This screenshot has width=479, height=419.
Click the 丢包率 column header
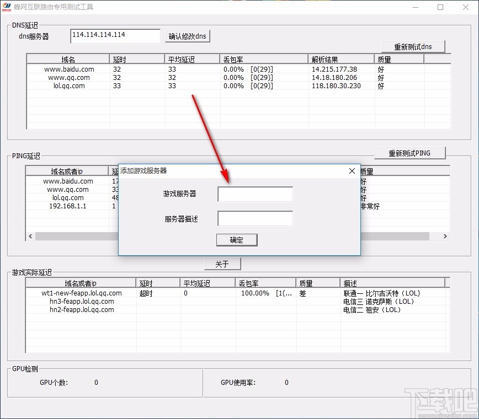(x=233, y=58)
